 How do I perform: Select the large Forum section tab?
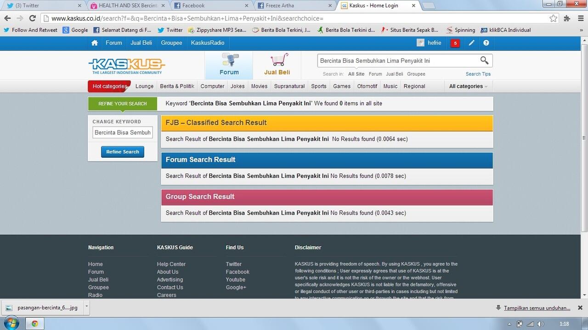tap(229, 65)
